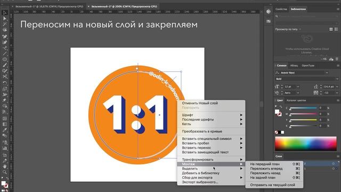
Task: Activate Stroke box in Color panel
Action: (279, 114)
